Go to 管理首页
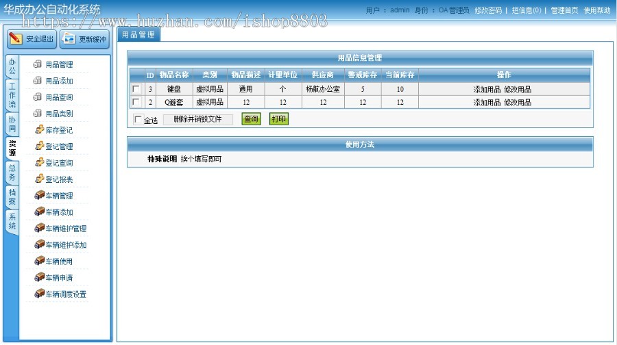This screenshot has width=617, height=345. point(564,10)
